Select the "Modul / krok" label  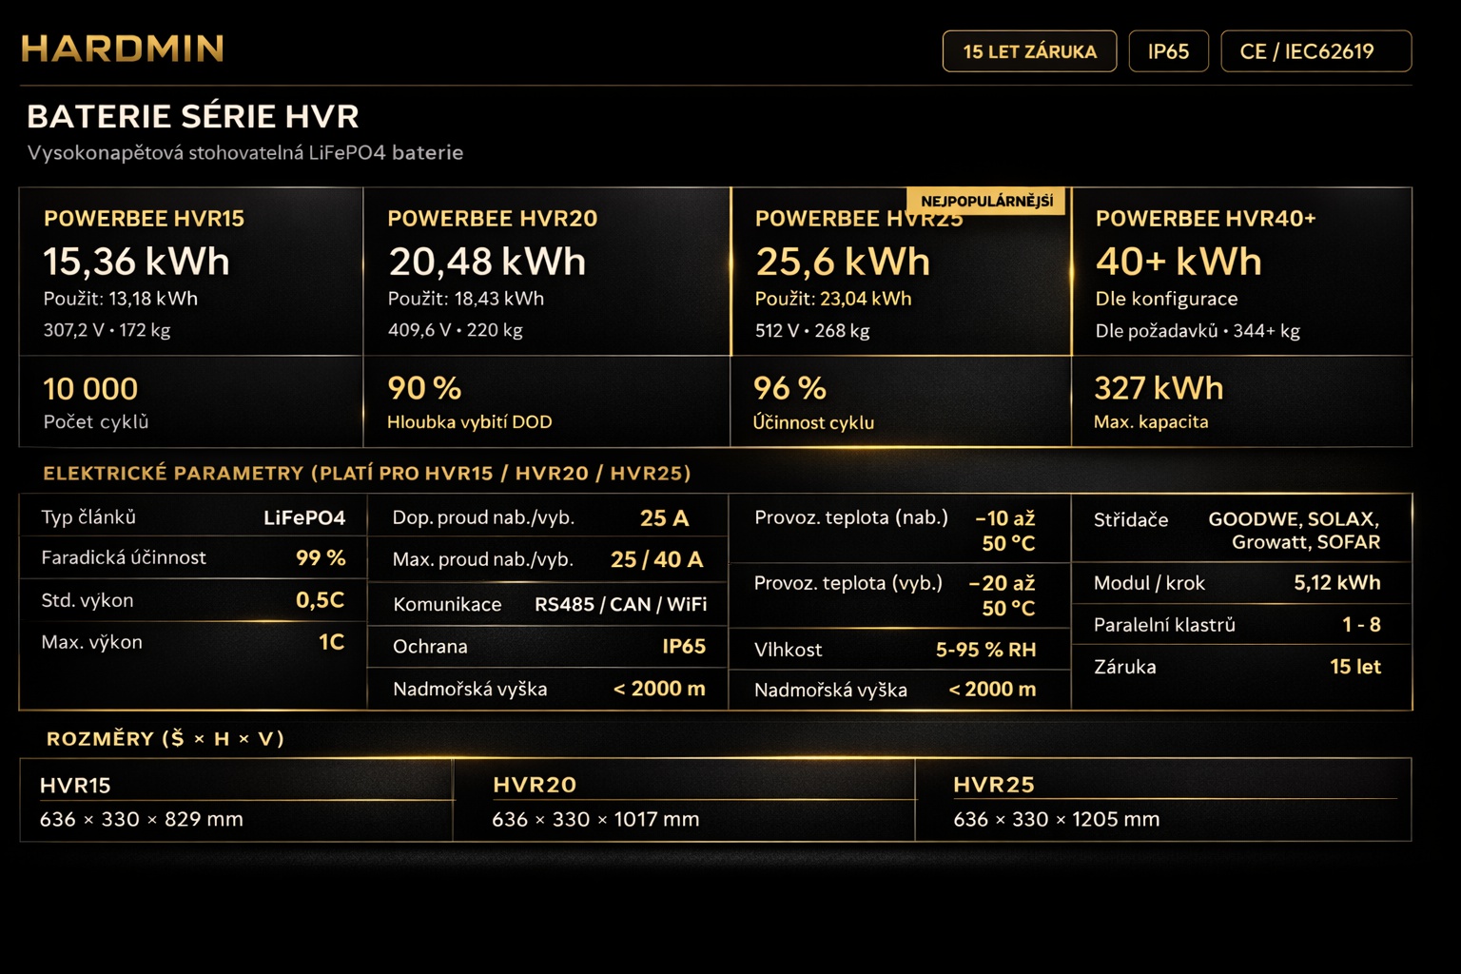click(1149, 583)
